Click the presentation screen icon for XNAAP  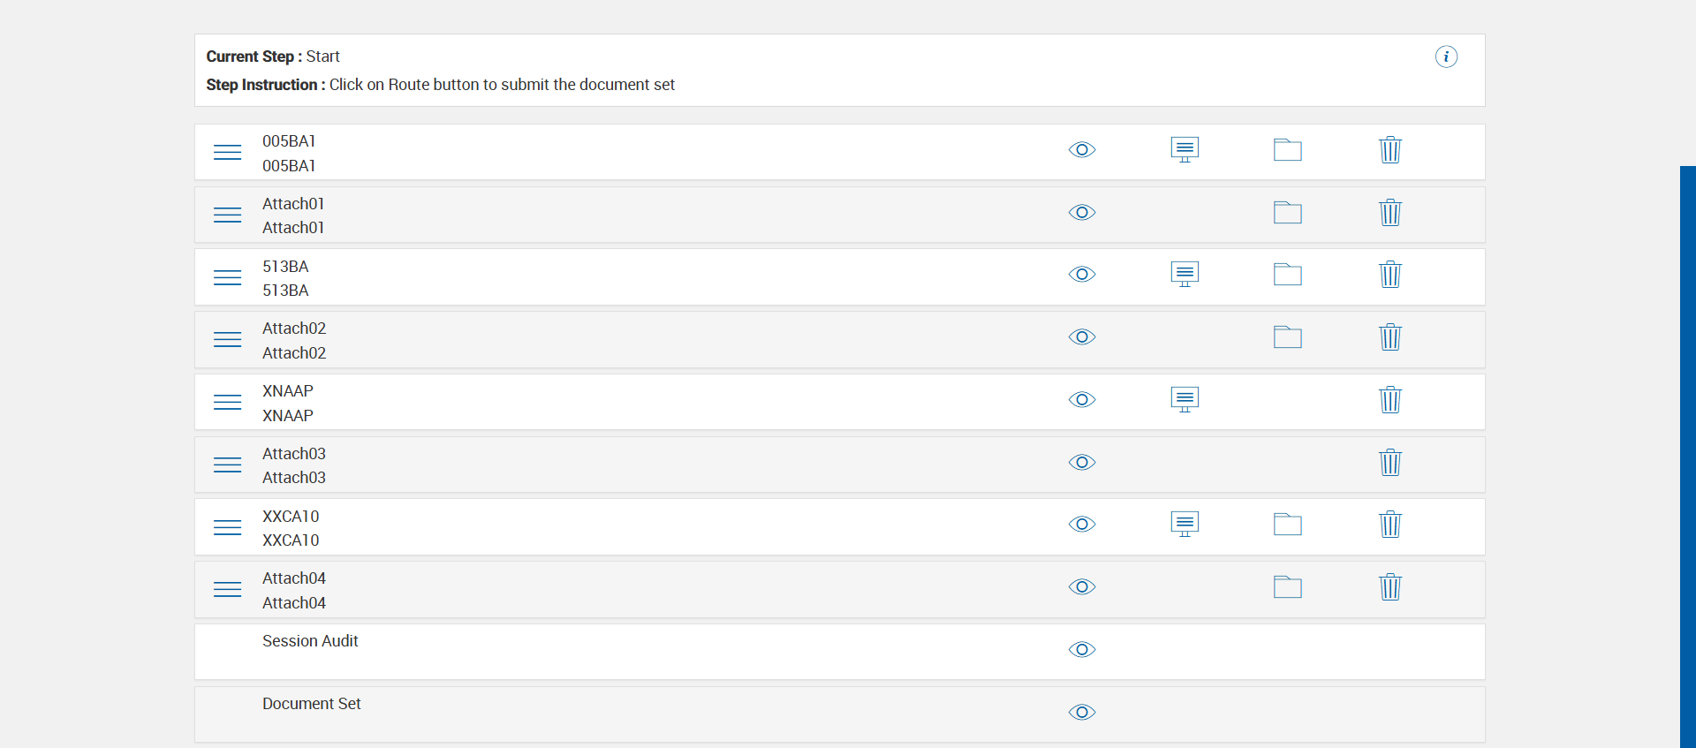pos(1185,399)
